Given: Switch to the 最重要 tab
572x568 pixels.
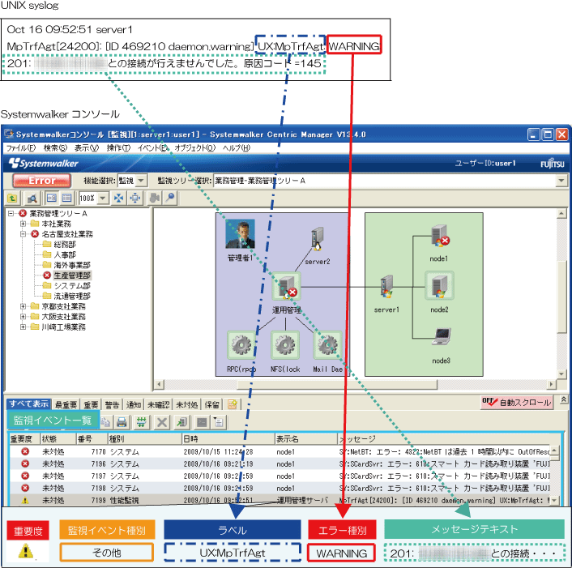Looking at the screenshot, I should (66, 404).
